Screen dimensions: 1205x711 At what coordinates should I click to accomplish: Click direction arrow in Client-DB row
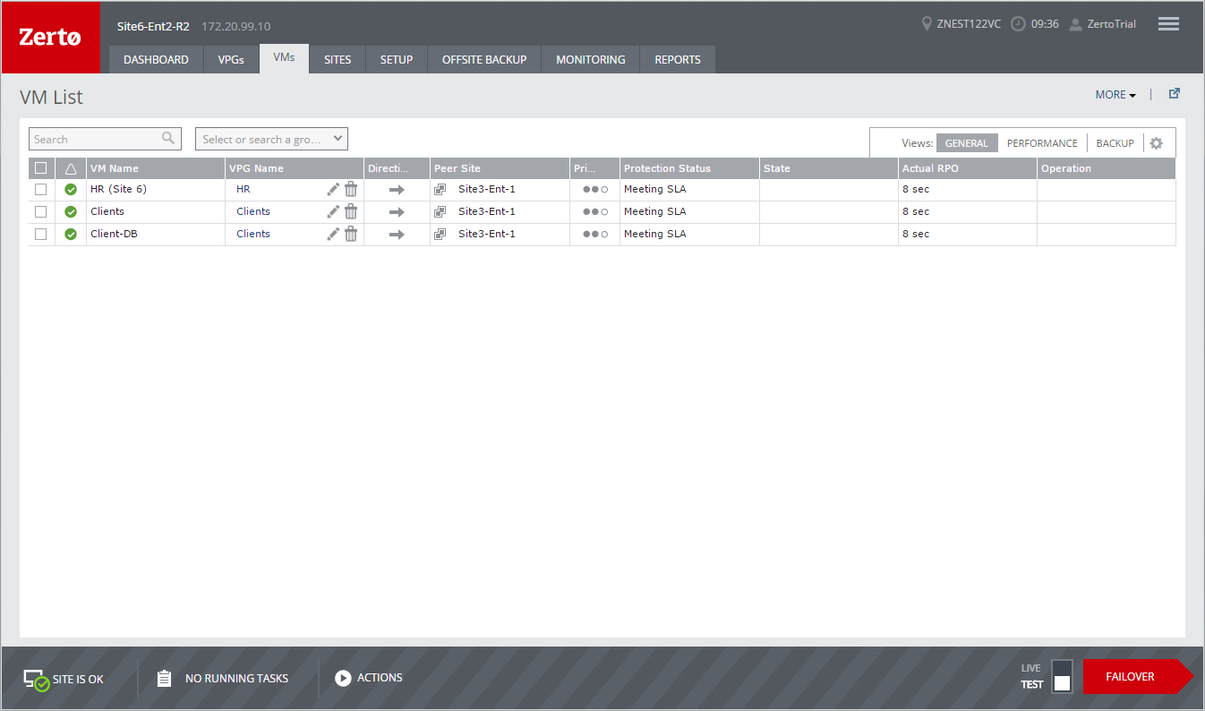pos(397,234)
